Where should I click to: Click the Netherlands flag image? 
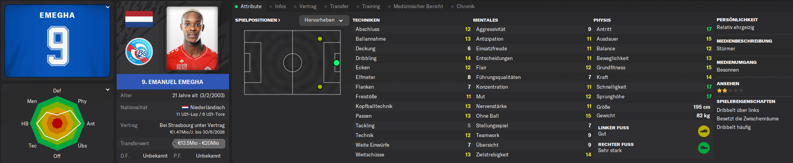(x=139, y=19)
